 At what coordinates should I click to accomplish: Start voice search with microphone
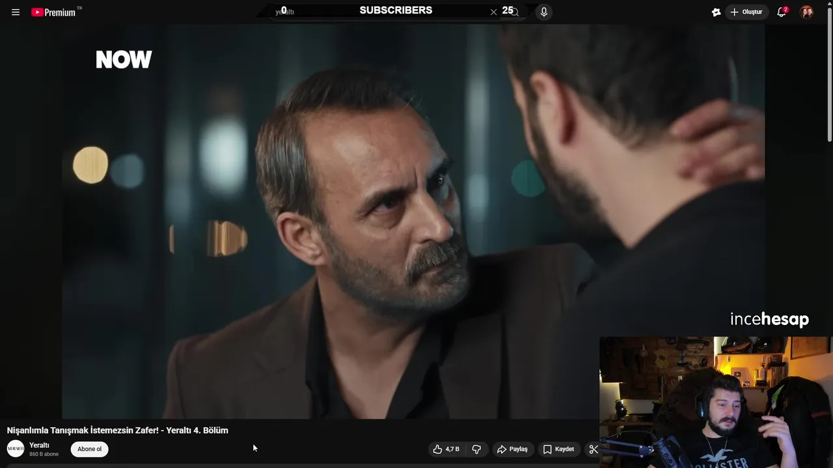pyautogui.click(x=544, y=12)
